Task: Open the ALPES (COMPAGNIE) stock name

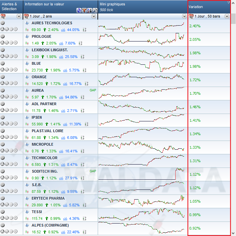Action: pyautogui.click(x=50, y=225)
